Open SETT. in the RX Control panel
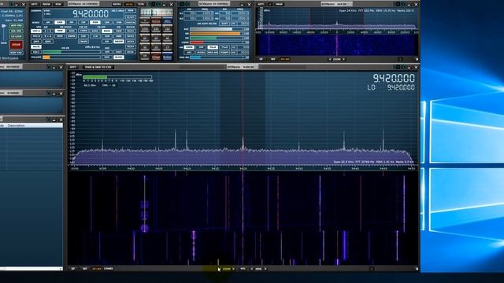Image resolution: width=504 pixels, height=283 pixels. (x=35, y=4)
